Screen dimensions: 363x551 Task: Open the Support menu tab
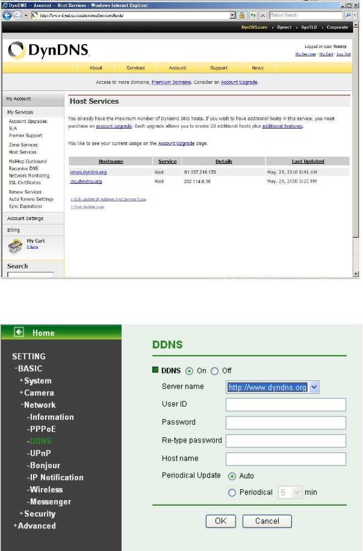pyautogui.click(x=219, y=68)
